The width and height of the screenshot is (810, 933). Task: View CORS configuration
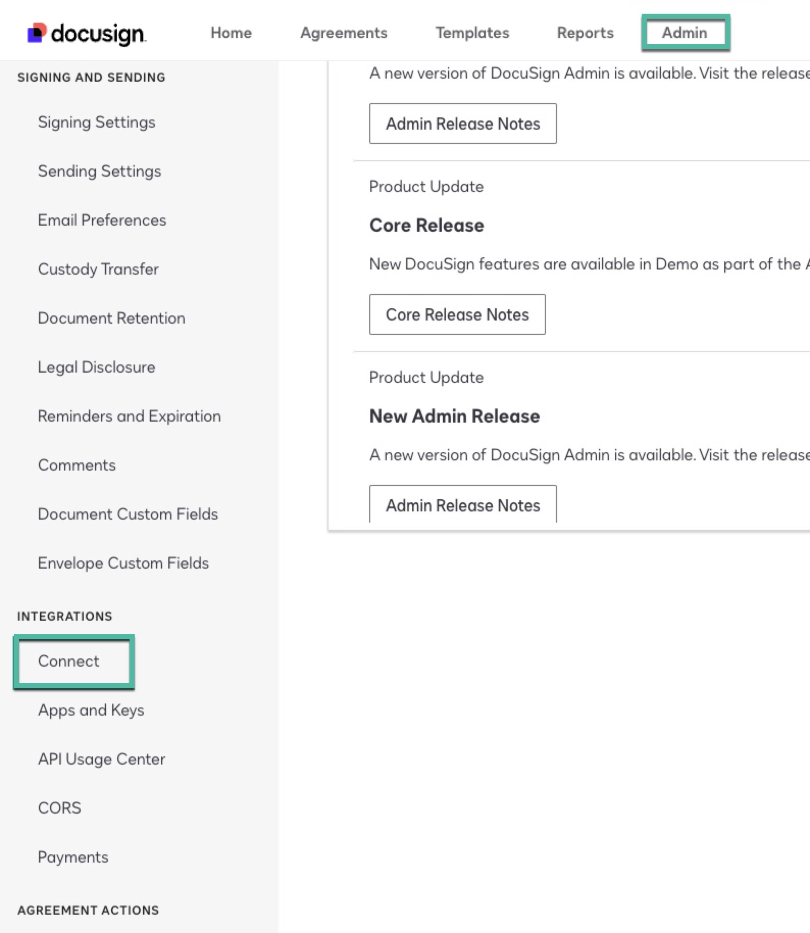coord(59,807)
